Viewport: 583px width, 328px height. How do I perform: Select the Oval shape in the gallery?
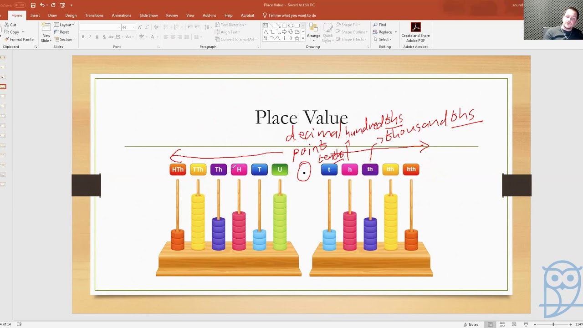pyautogui.click(x=291, y=26)
